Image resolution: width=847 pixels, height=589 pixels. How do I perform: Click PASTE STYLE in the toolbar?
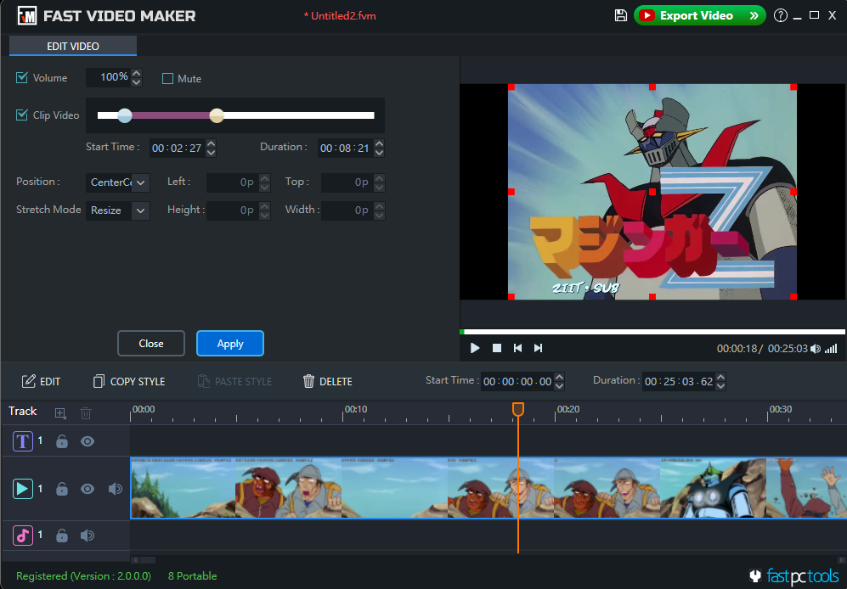234,381
